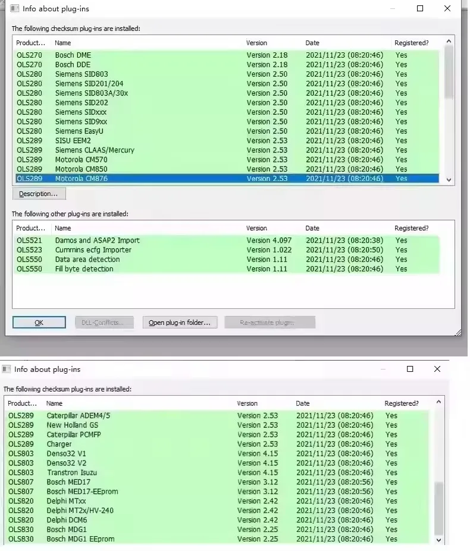Select the Siemens SID803 row
The image size is (470, 551).
click(227, 74)
